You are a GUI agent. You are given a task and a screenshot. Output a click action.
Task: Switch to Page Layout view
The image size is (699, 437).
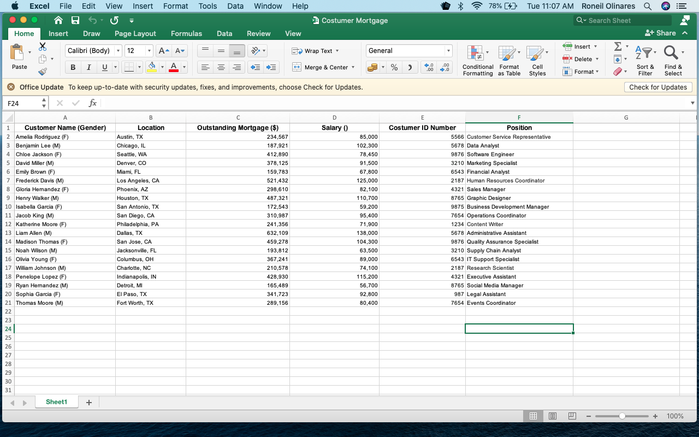(552, 416)
